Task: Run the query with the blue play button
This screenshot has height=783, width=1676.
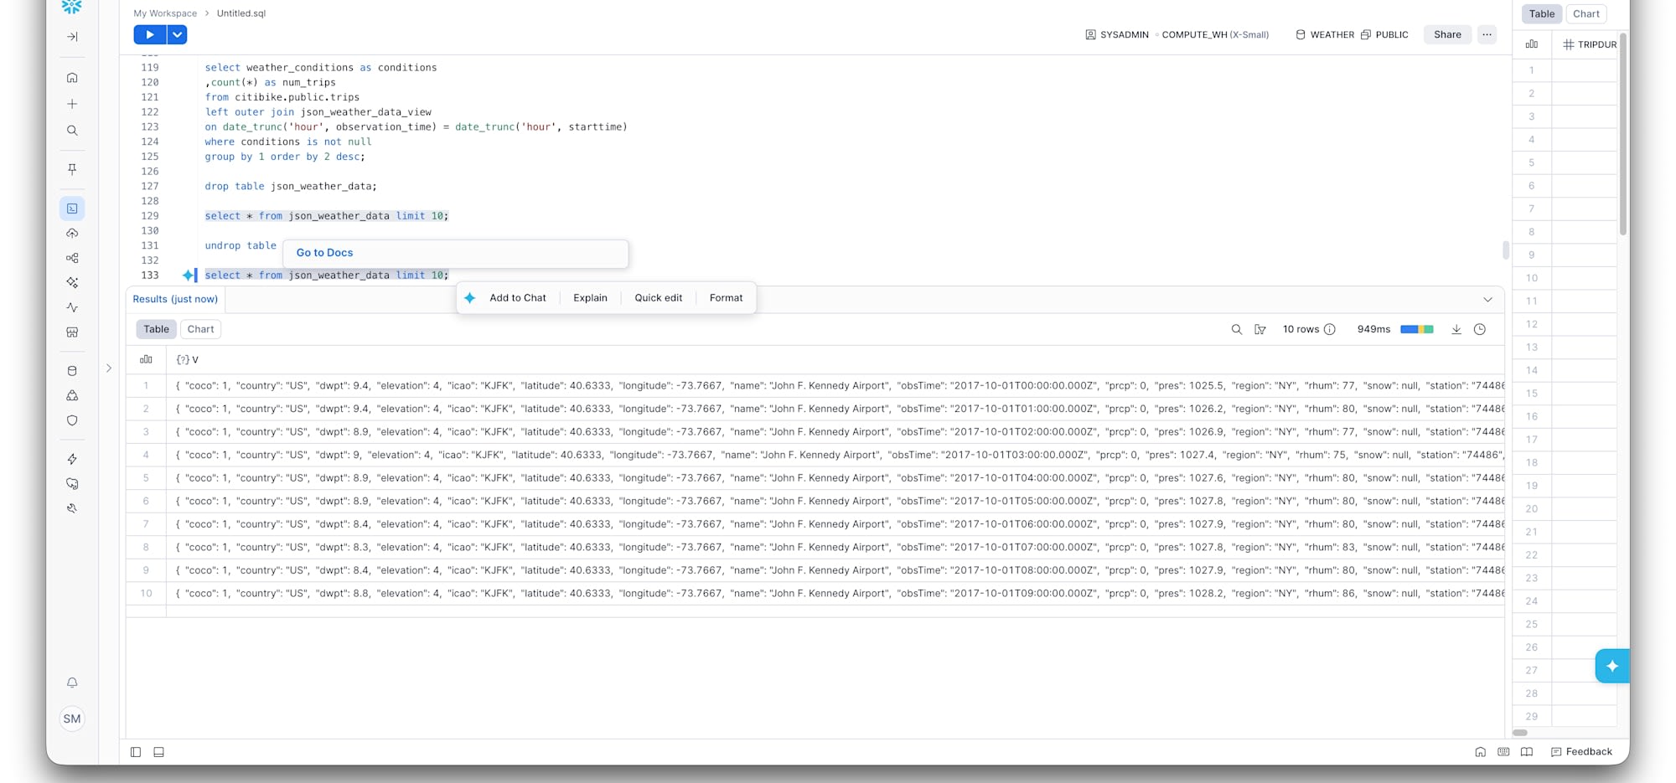Action: point(149,34)
